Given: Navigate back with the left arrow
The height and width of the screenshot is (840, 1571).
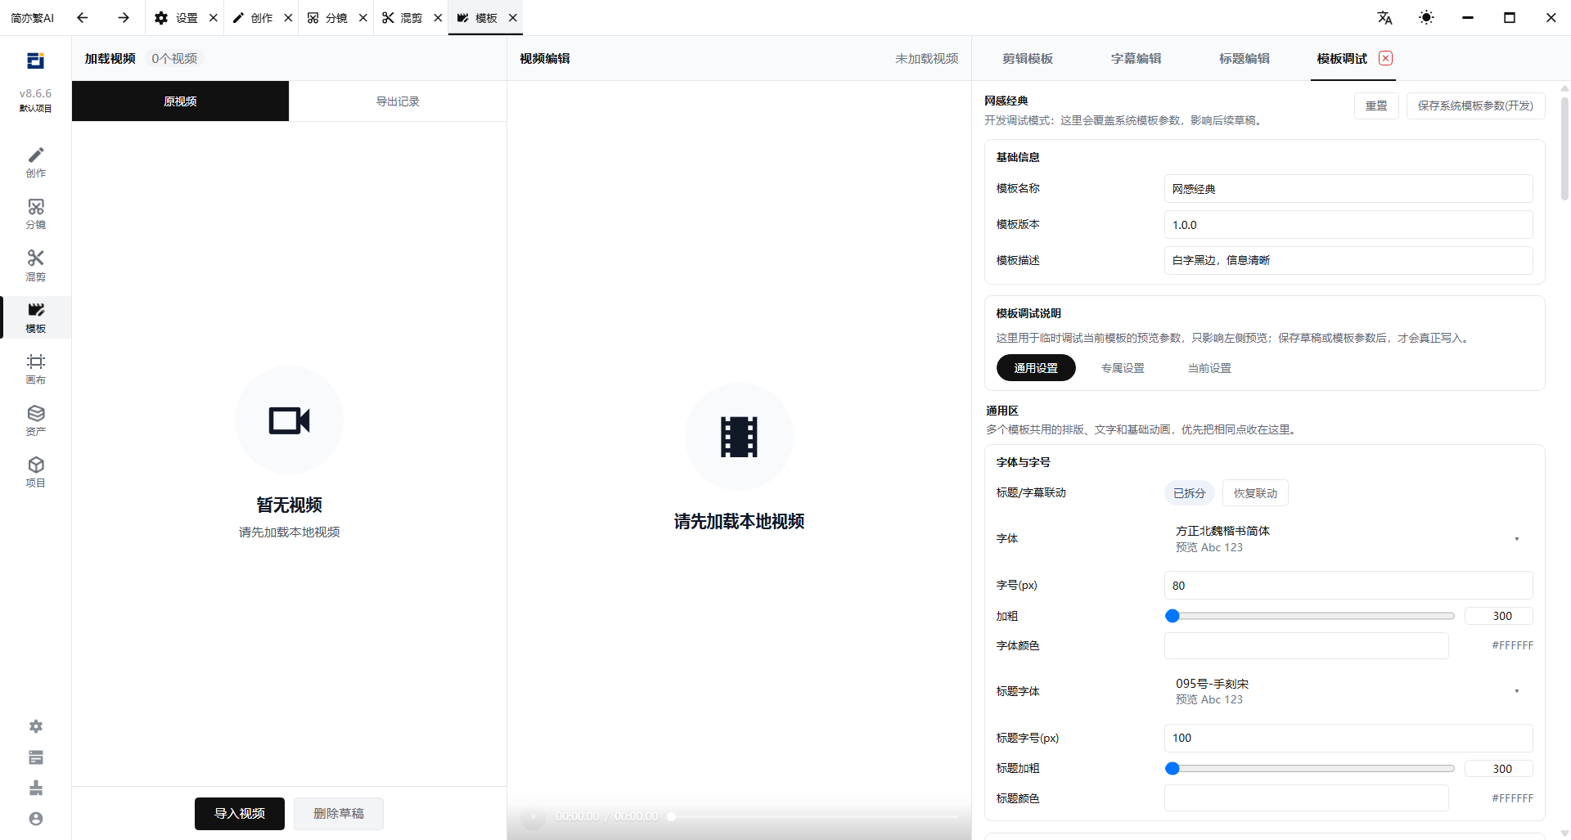Looking at the screenshot, I should coord(82,17).
